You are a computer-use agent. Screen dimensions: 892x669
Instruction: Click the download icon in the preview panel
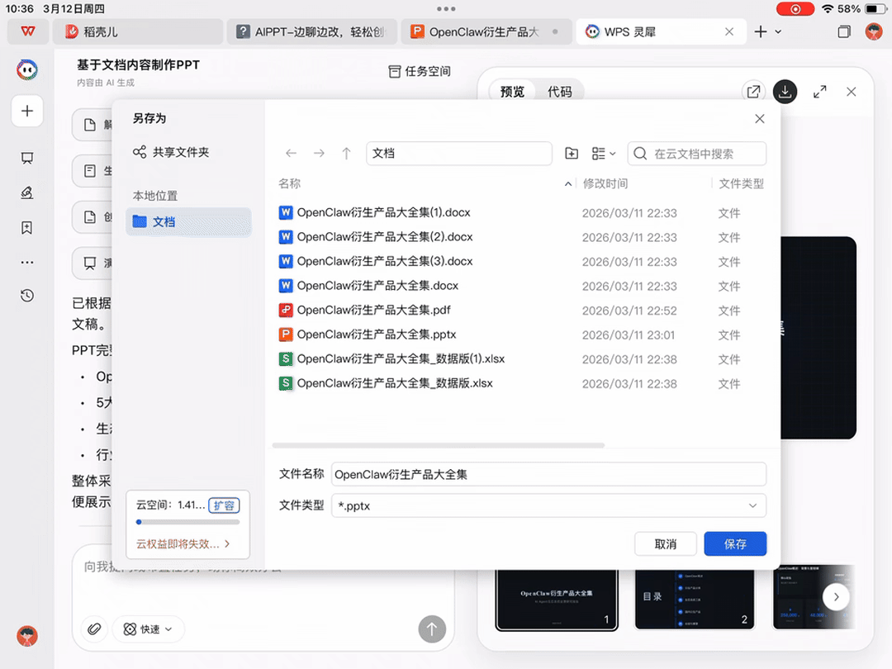(785, 92)
